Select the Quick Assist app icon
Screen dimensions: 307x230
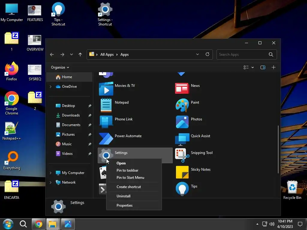pyautogui.click(x=182, y=139)
